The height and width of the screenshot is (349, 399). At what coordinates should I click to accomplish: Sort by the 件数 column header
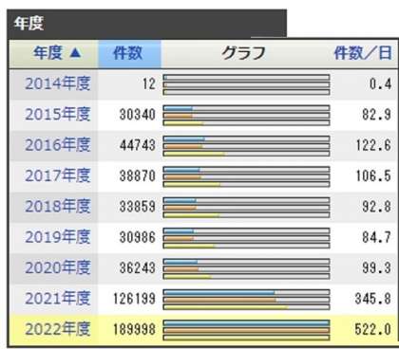pos(128,53)
